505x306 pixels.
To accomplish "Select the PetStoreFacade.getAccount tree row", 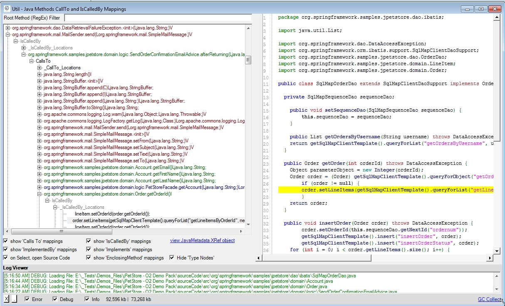I will point(144,187).
